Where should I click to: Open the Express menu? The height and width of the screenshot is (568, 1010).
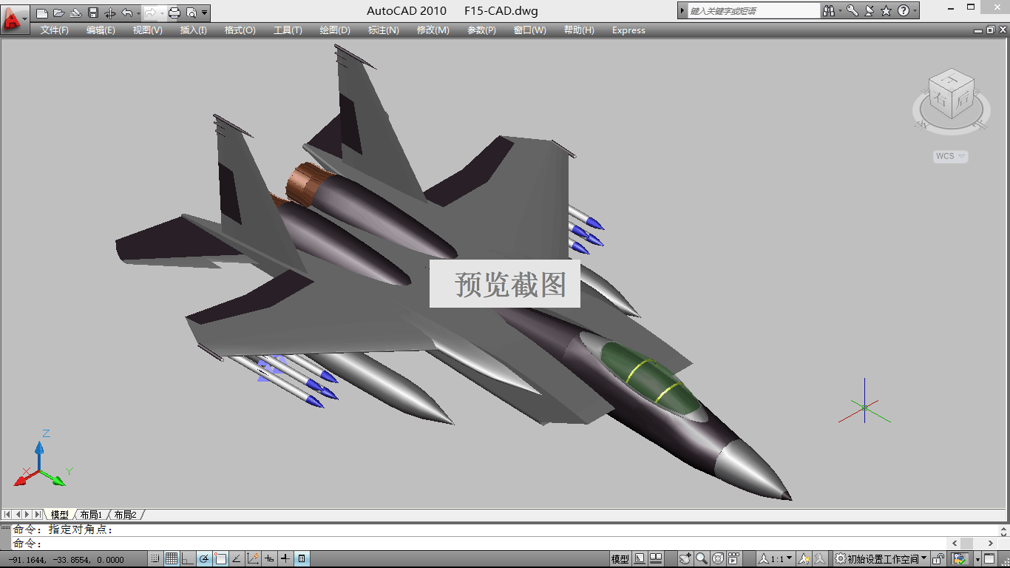click(628, 30)
